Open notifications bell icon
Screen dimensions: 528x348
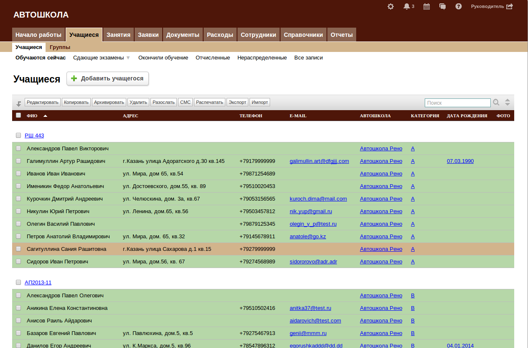point(406,7)
